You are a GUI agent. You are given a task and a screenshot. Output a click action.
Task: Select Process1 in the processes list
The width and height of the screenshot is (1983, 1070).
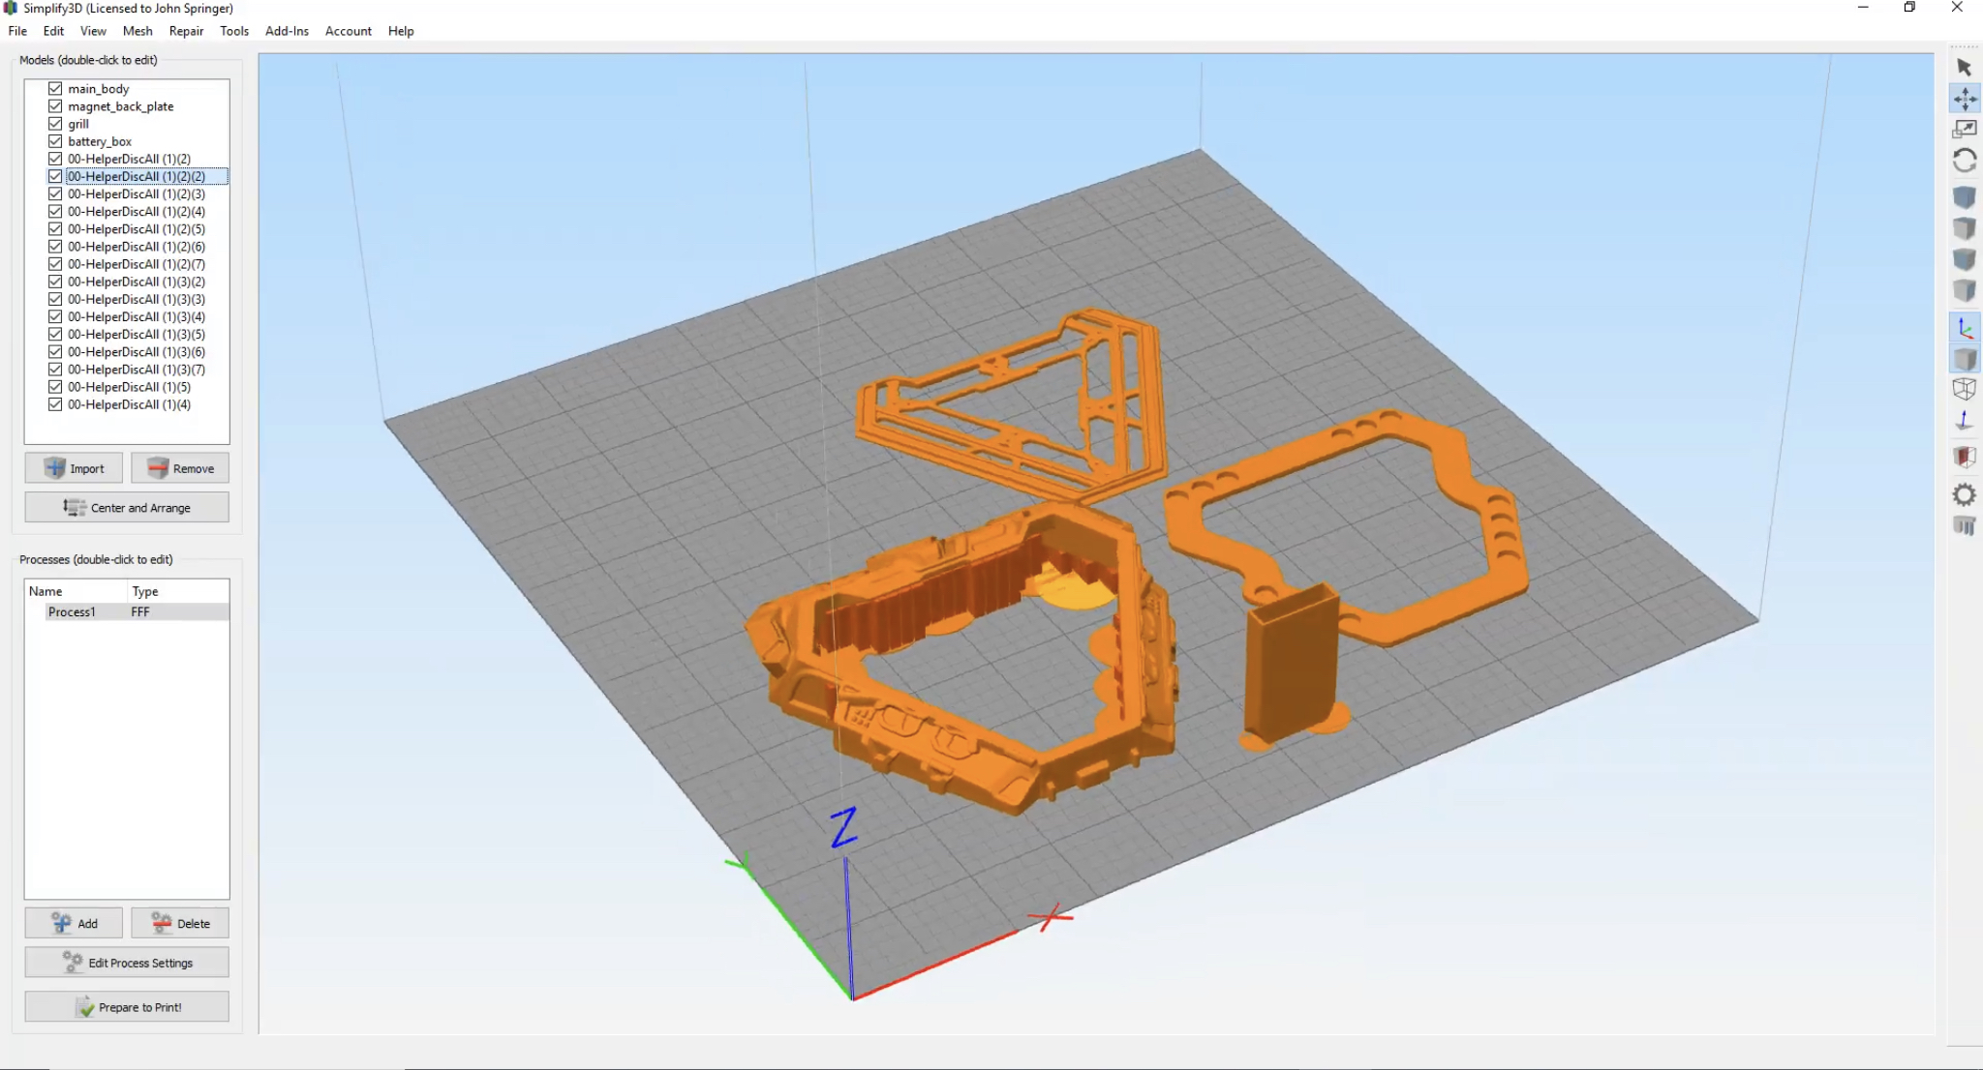73,612
